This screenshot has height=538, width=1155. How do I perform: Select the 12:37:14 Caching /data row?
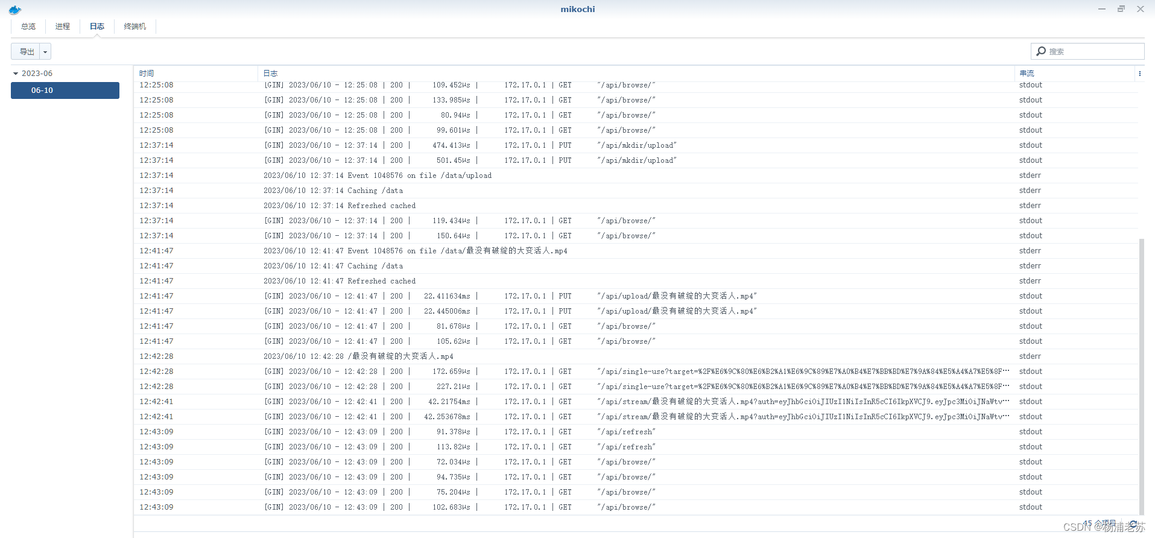[x=636, y=191]
